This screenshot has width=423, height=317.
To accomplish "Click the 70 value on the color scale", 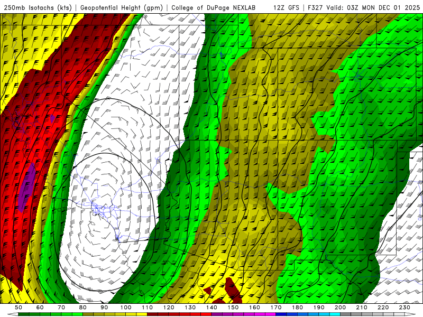I will tap(61, 307).
